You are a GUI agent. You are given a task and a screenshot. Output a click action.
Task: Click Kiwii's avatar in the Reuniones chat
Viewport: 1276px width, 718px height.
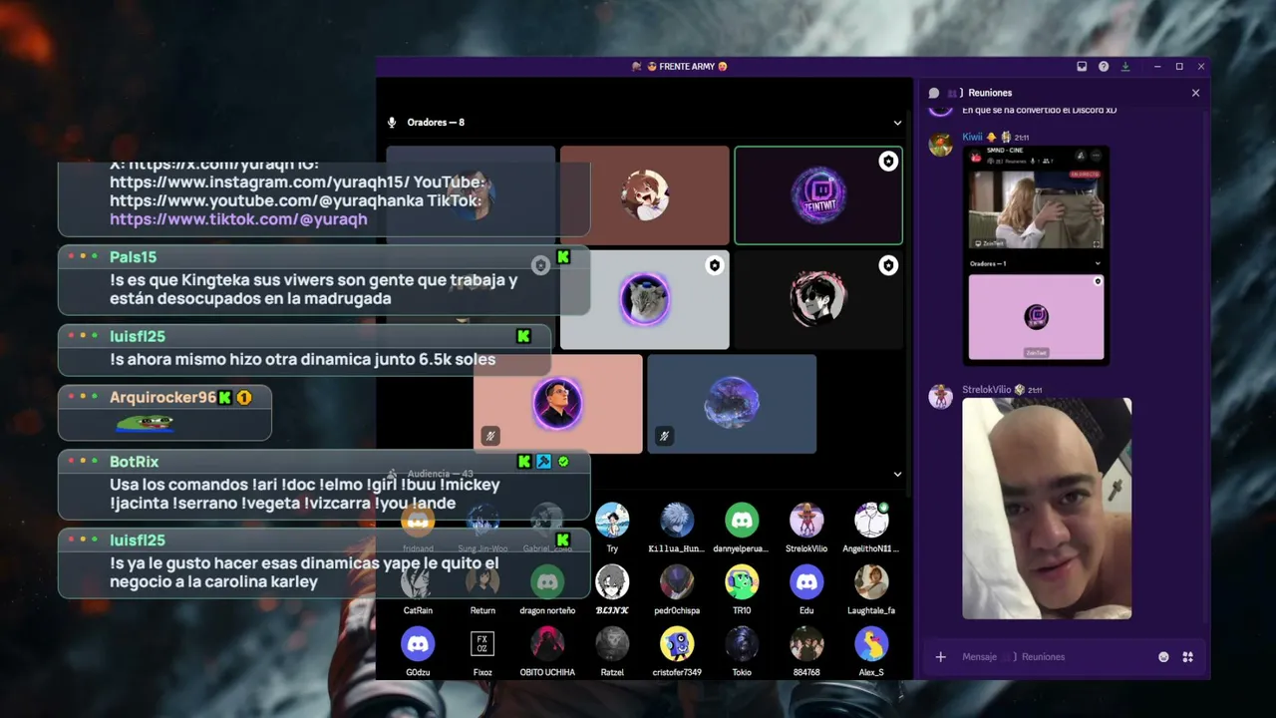tap(940, 145)
